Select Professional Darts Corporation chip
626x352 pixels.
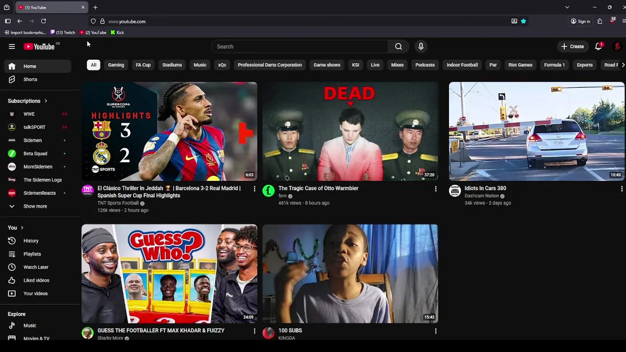(x=270, y=65)
